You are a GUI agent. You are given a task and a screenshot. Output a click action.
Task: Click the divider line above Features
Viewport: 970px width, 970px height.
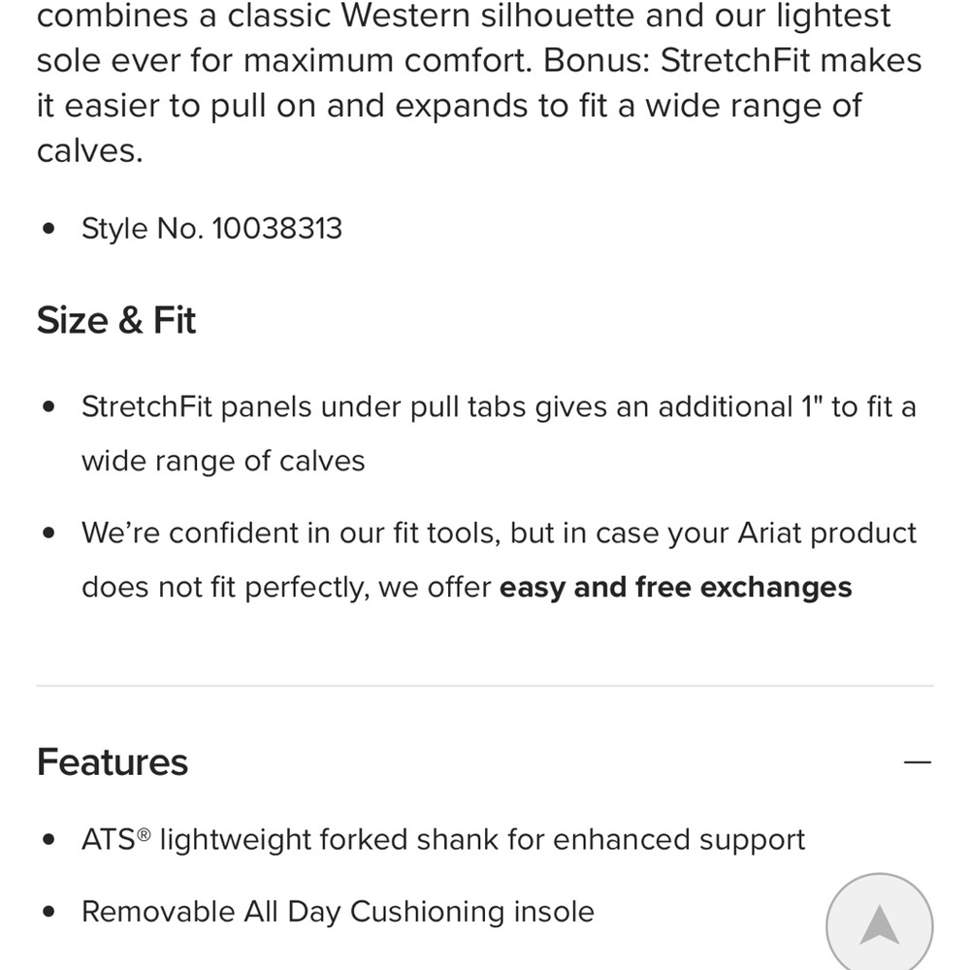point(485,686)
